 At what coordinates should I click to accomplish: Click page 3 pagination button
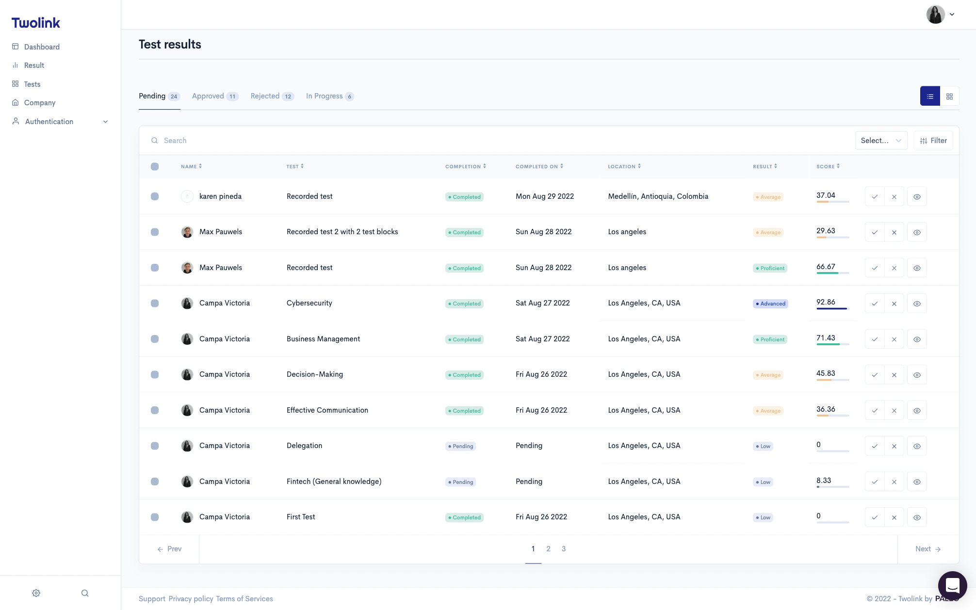(564, 549)
